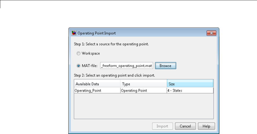The image size is (257, 134).
Task: Click the MAT-file path text field
Action: [127, 66]
